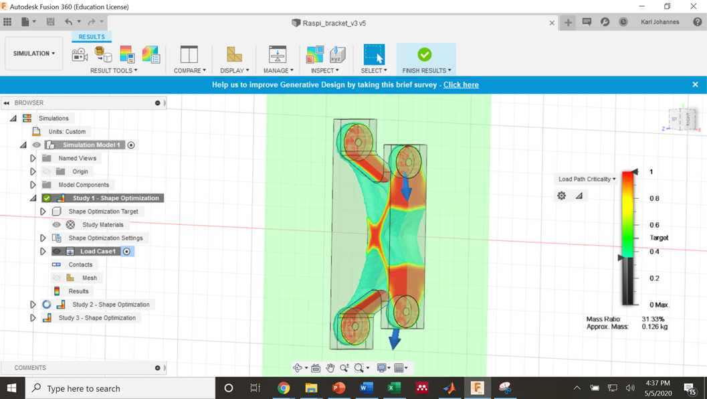Click the Orbit navigation tool
Screen dimensions: 707x399
[x=298, y=368]
